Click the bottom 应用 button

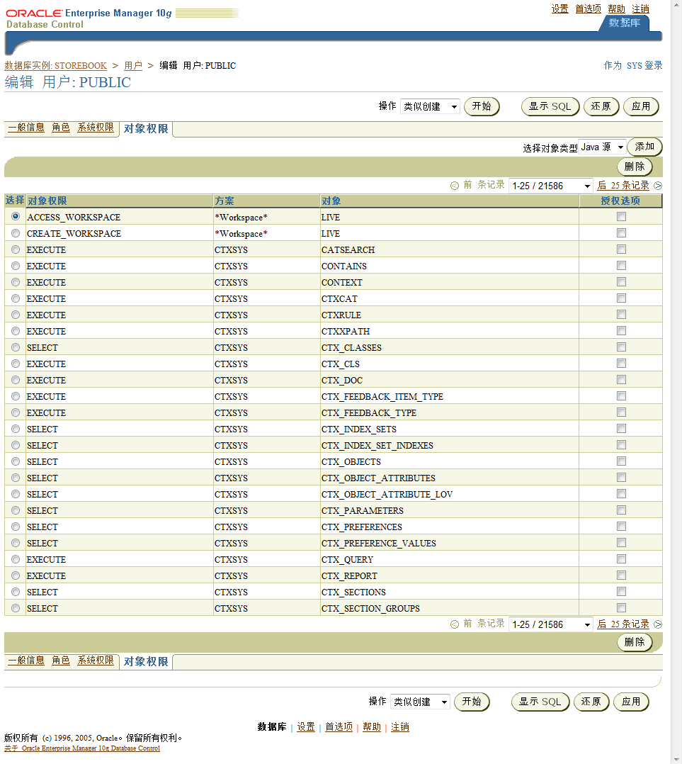click(x=632, y=702)
